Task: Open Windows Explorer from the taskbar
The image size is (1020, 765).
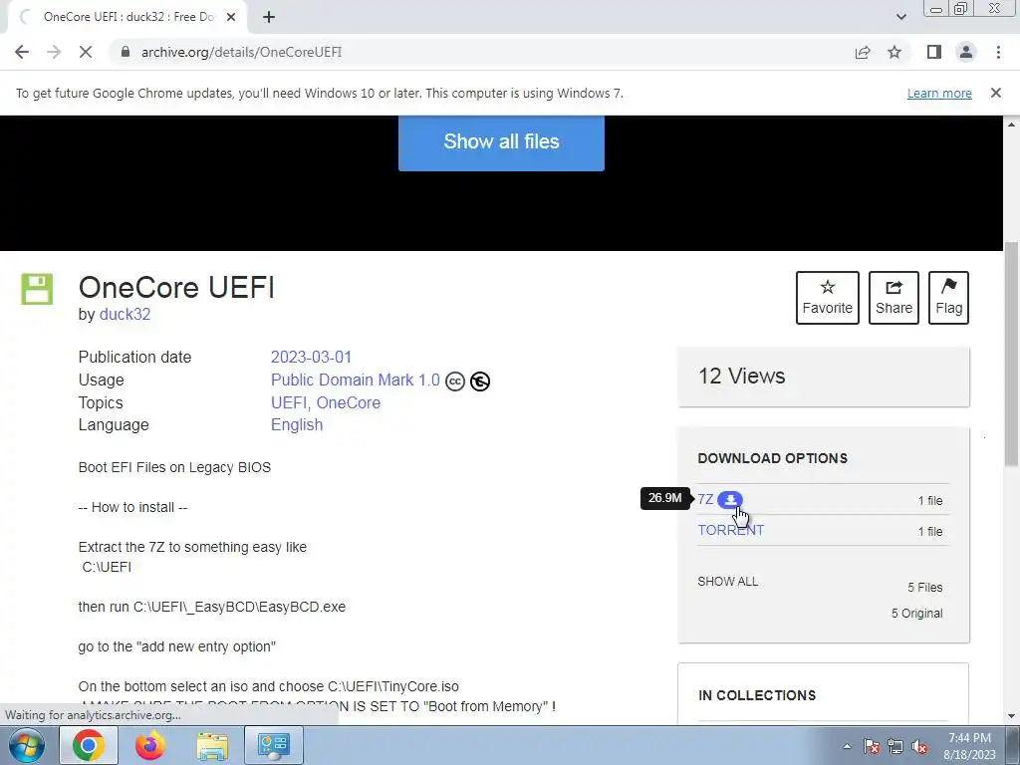Action: click(x=212, y=745)
